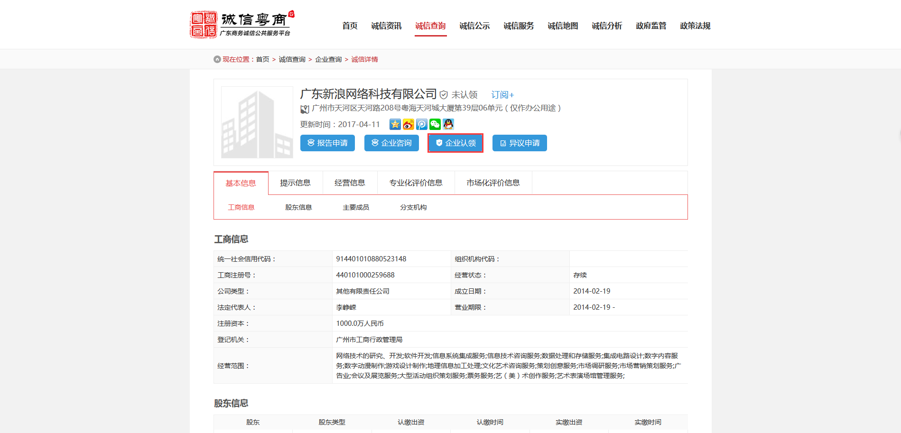901x433 pixels.
Task: Share via Tencent Weibo icon
Action: click(x=422, y=124)
